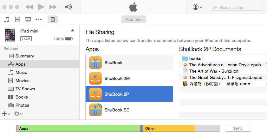Click the Sync button
The width and height of the screenshot is (267, 137).
point(238,128)
